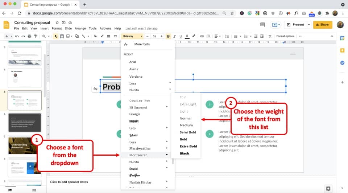348x193 pixels.
Task: Click the Fill color bucket icon
Action: pos(95,36)
